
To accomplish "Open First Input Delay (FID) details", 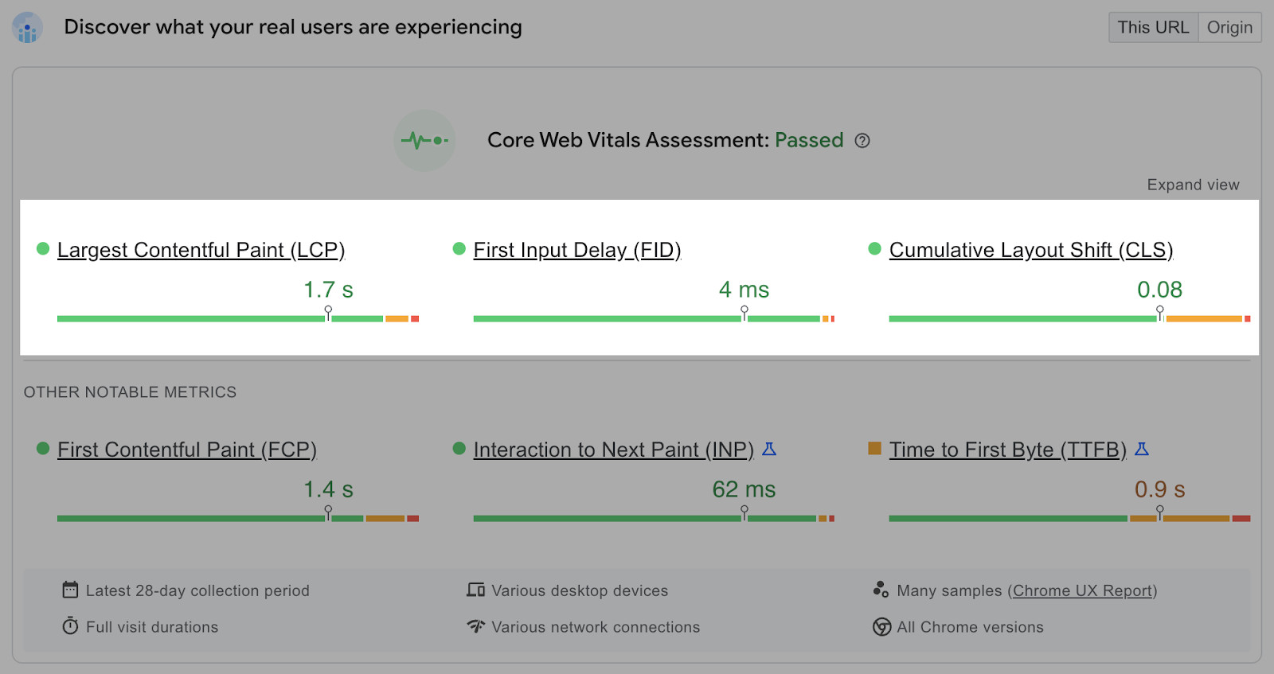I will tap(576, 249).
